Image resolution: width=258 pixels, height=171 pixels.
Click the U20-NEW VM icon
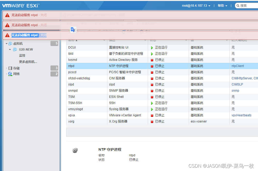(15, 49)
